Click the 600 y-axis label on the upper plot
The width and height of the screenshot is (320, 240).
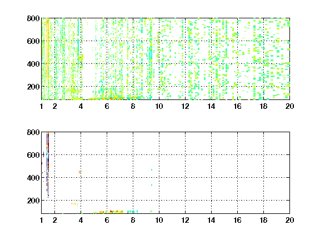coord(33,41)
